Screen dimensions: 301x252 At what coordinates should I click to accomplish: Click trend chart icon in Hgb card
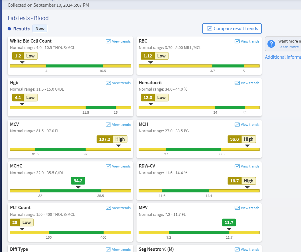(x=108, y=83)
